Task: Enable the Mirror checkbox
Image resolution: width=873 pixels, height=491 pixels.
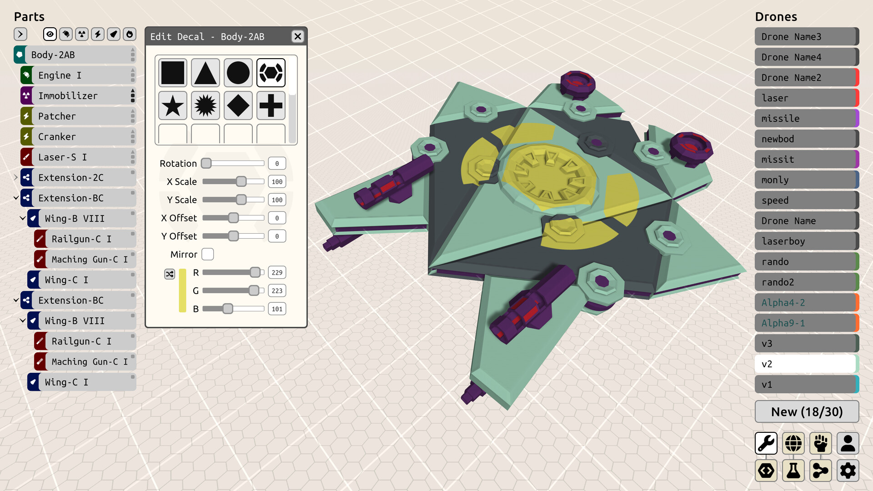Action: click(208, 254)
